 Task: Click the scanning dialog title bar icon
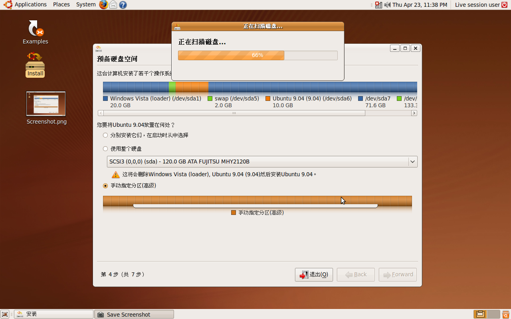pyautogui.click(x=177, y=26)
